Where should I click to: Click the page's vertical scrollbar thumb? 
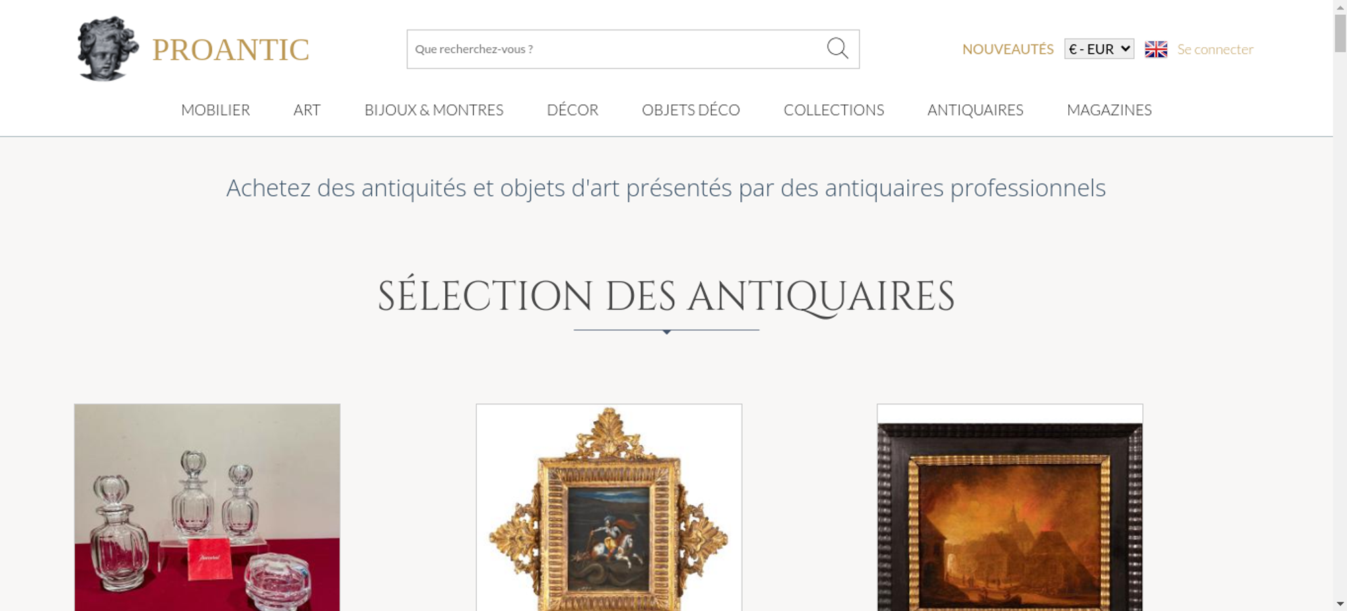[1340, 33]
